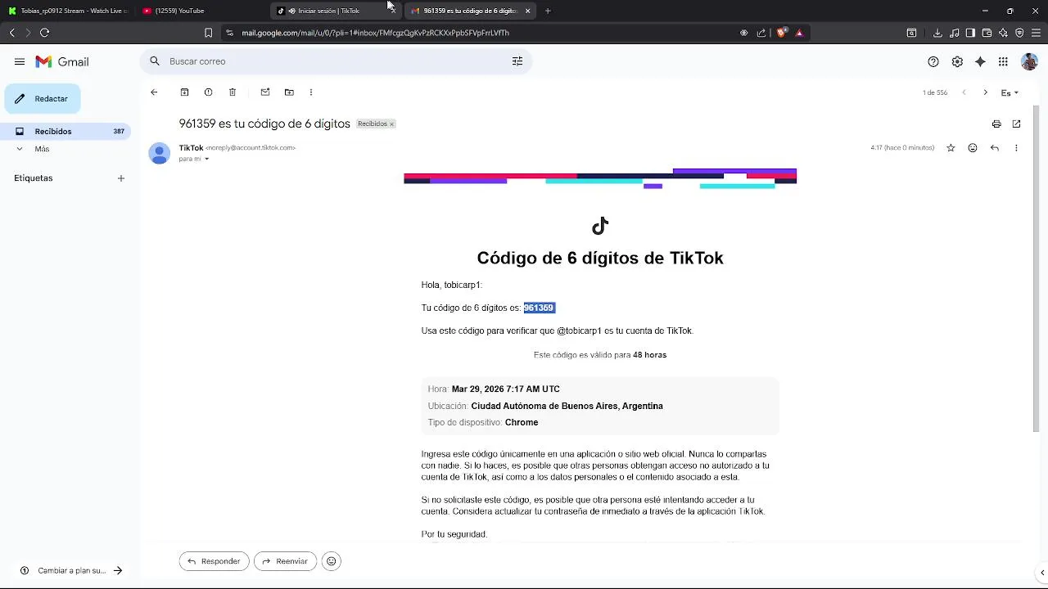Open the Leo AI sparkle in browser toolbar
The image size is (1048, 589).
point(1003,33)
